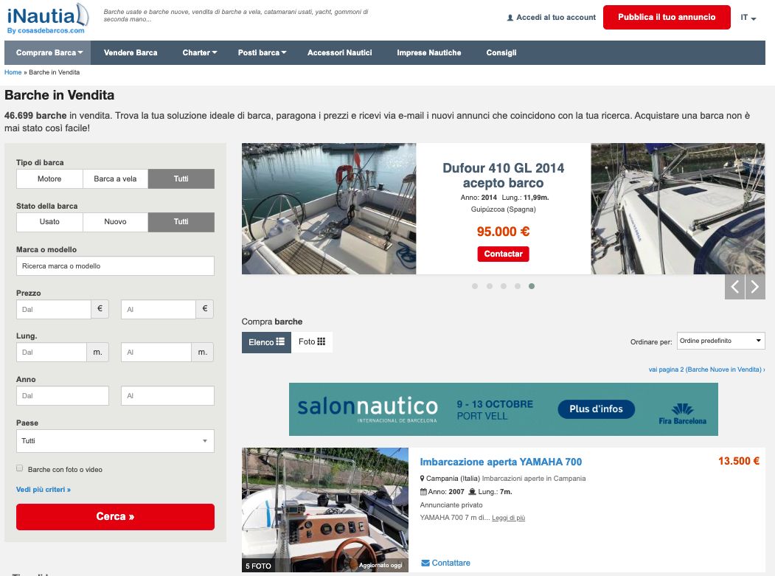Open 'Ordine predefinito' sort dropdown
The height and width of the screenshot is (576, 775).
(720, 341)
